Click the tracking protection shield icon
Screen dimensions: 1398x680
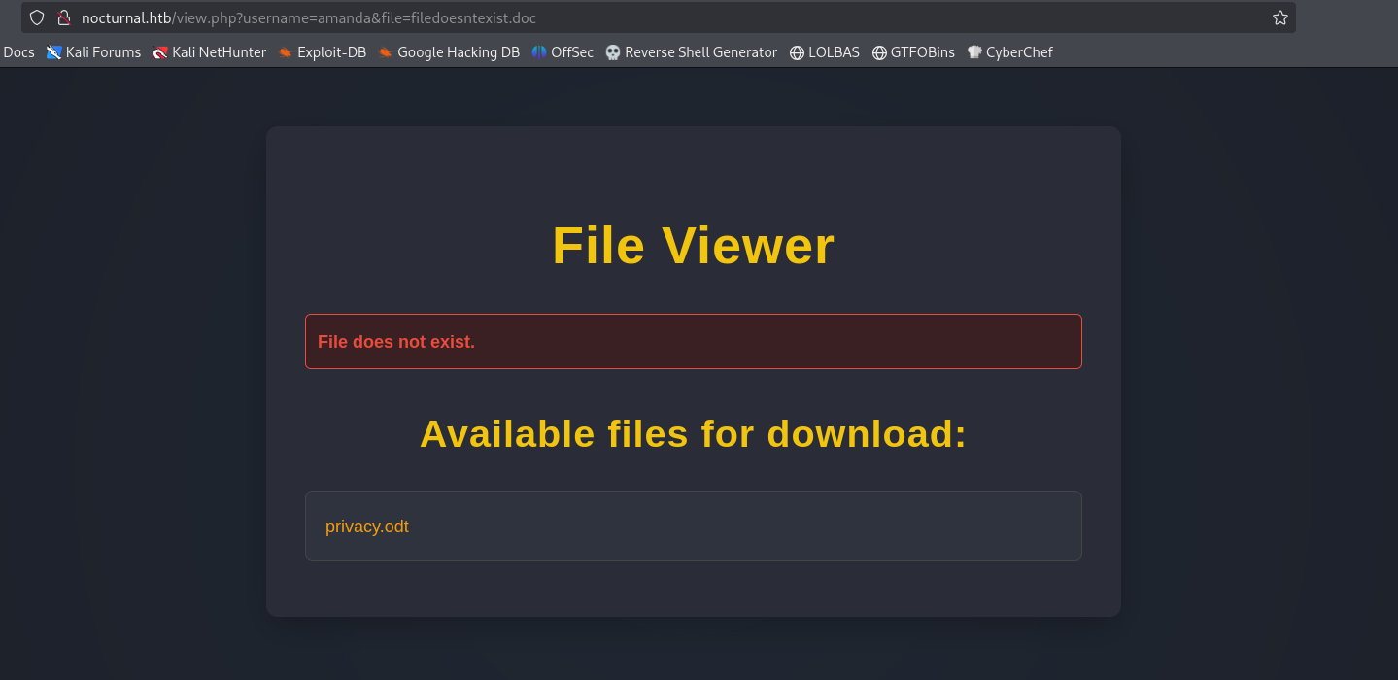click(x=37, y=17)
